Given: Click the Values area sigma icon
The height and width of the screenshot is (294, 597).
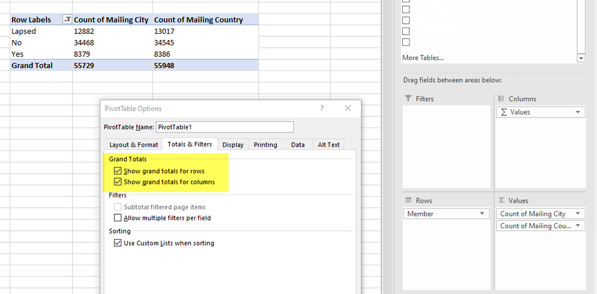Looking at the screenshot, I should [501, 200].
